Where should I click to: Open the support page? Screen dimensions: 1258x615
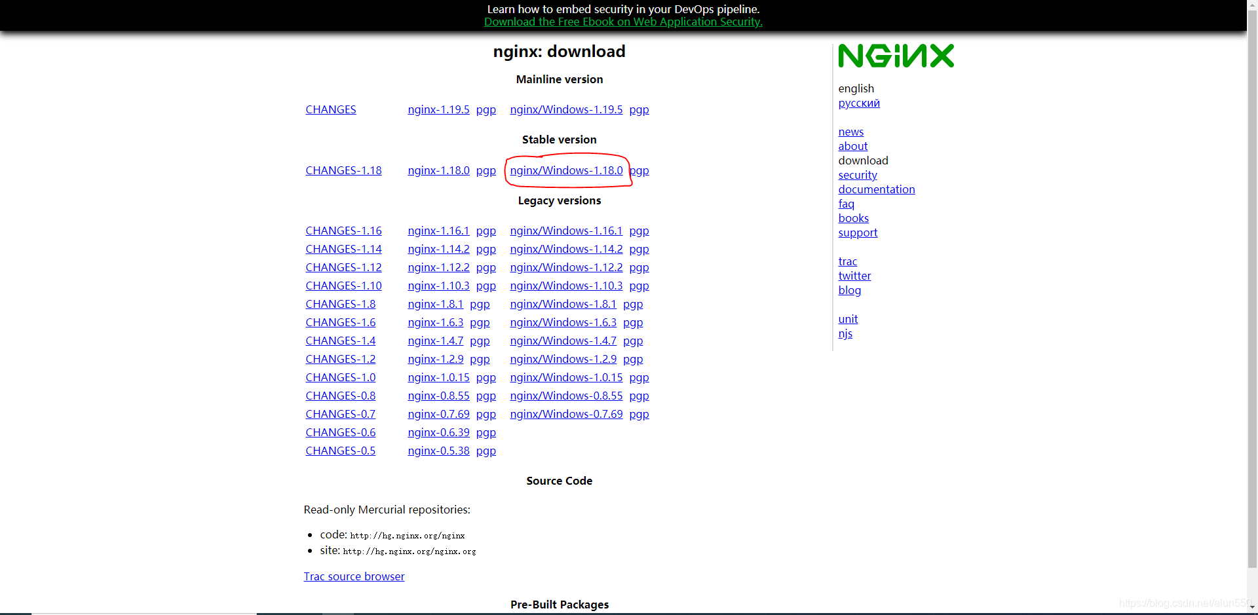[x=858, y=233]
